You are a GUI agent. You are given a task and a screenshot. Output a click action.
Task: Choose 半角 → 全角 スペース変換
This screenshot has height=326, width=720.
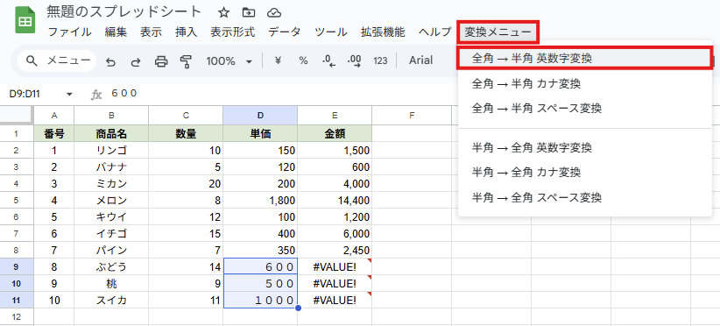pos(585,197)
